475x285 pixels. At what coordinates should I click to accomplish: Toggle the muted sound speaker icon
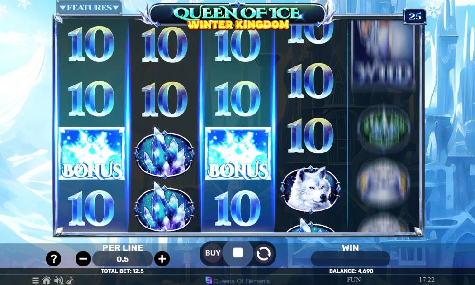tap(58, 280)
